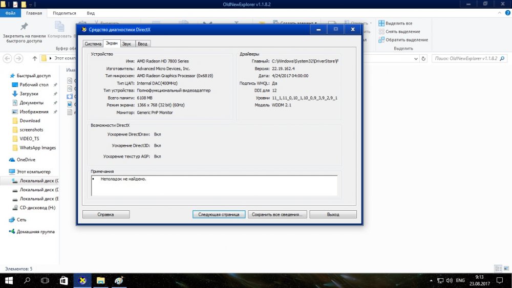The height and width of the screenshot is (288, 512).
Task: Switch to details view in status bar
Action: point(499,269)
